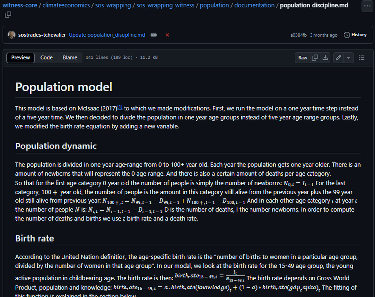This screenshot has width=375, height=297.
Task: Open sostrades-tchevalier author profile link
Action: click(42, 35)
